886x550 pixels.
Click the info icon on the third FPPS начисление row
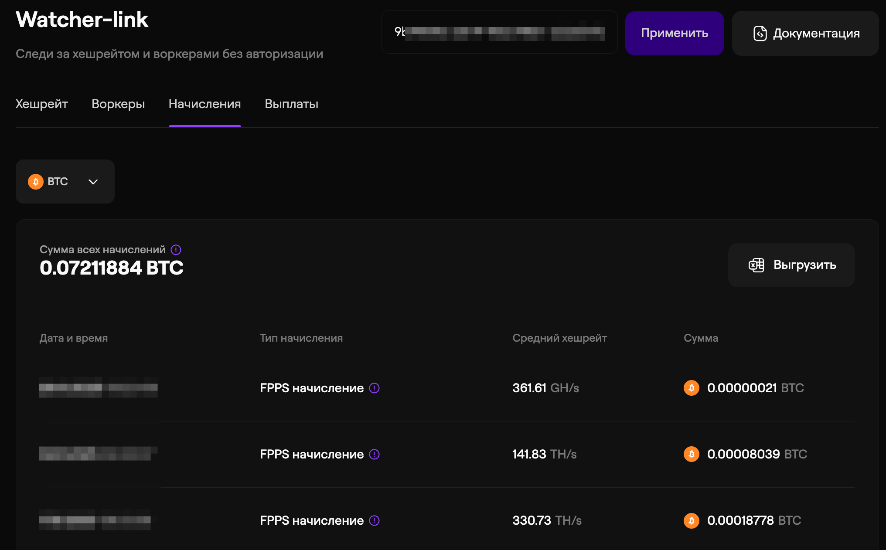375,520
